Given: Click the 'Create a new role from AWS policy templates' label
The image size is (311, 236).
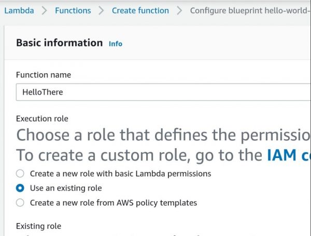Looking at the screenshot, I should 114,203.
